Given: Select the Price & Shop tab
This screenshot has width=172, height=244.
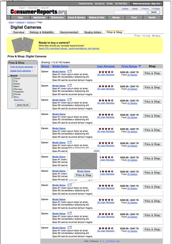Looking at the screenshot, I should coord(114,32).
